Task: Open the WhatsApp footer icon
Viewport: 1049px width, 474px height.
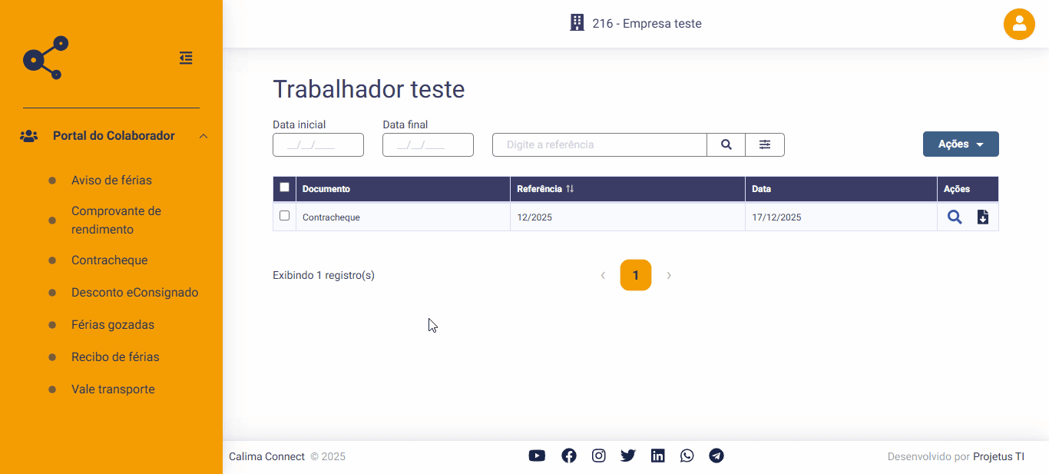Action: click(687, 456)
